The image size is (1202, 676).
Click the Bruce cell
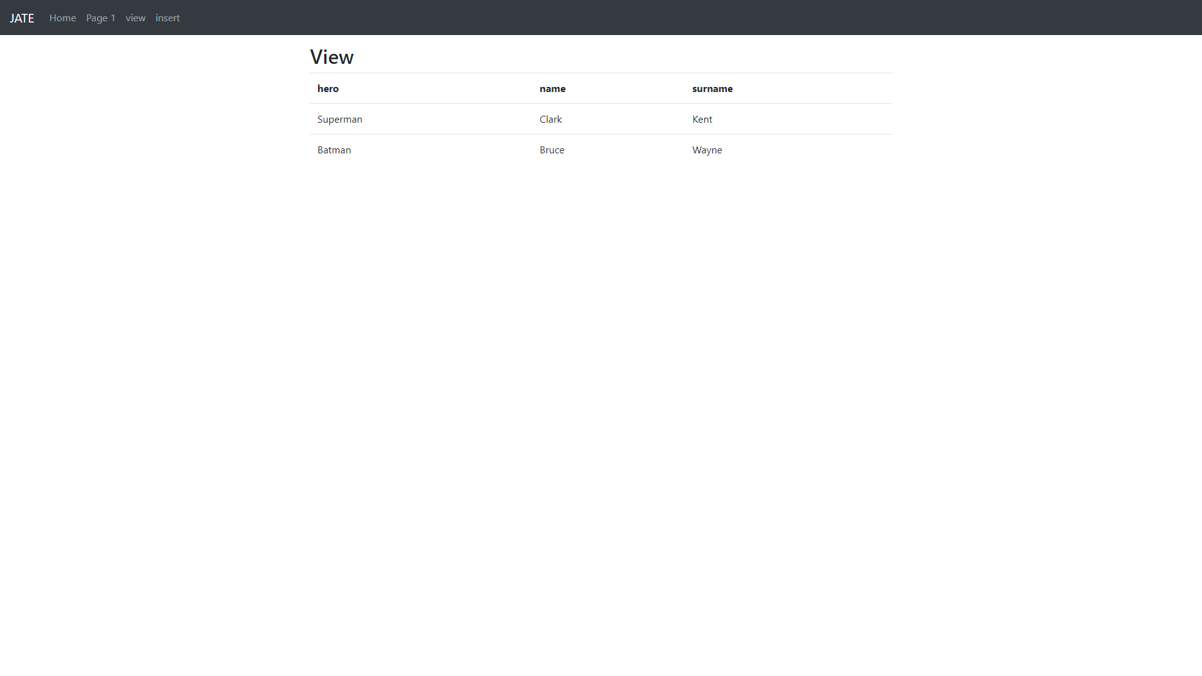609,150
